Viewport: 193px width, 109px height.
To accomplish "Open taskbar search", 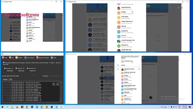I will click(7, 107).
